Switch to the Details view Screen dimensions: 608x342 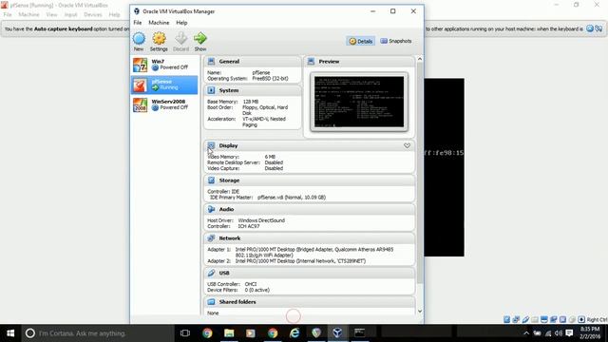tap(361, 41)
